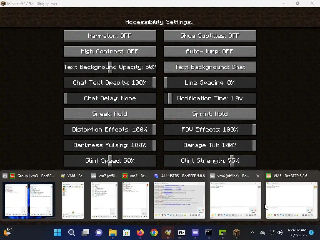This screenshot has height=240, width=320.
Task: Open 7-Zip from the taskbar
Action: coord(182,232)
